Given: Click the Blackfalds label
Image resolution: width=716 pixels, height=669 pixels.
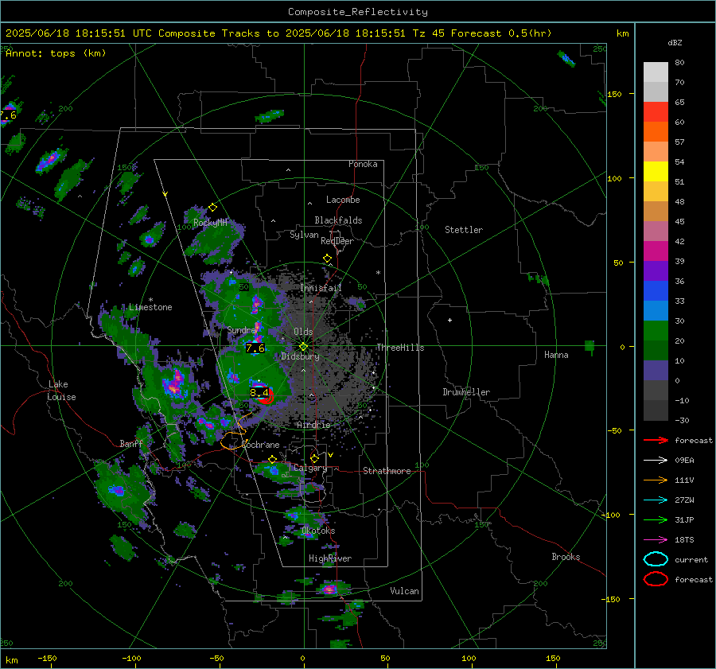Looking at the screenshot, I should pyautogui.click(x=338, y=220).
